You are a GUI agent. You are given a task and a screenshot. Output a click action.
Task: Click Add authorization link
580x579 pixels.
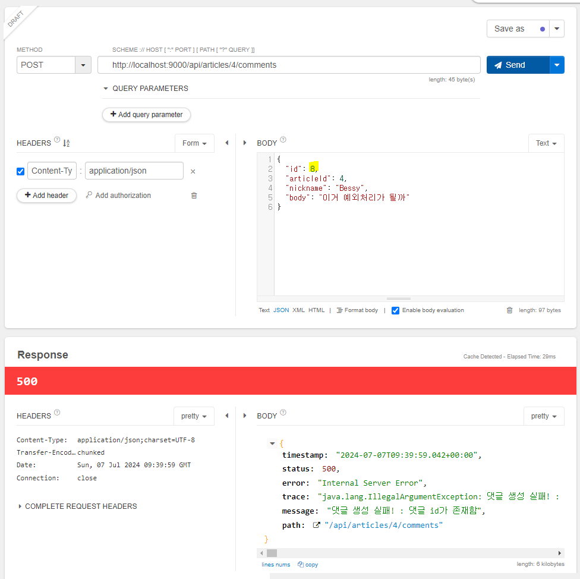[123, 196]
